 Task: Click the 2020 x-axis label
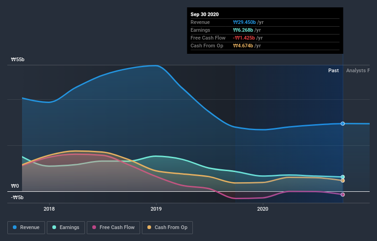(x=263, y=209)
